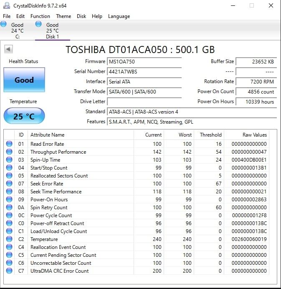Click status orb for Current Pending Sector Count

click(9, 255)
